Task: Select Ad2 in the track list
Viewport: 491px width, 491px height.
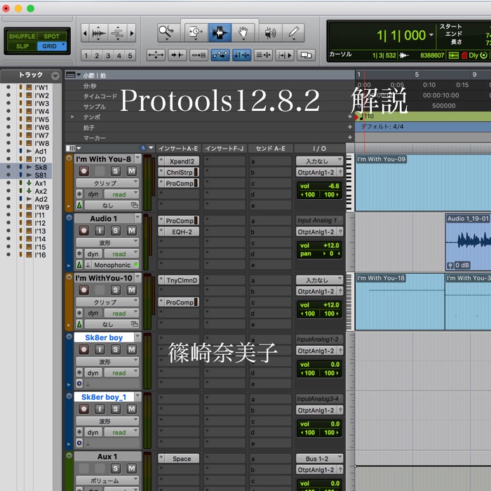Action: coord(41,199)
